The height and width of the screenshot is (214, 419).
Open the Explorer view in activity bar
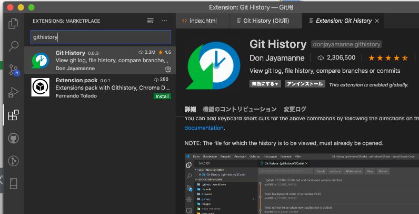pos(13,24)
